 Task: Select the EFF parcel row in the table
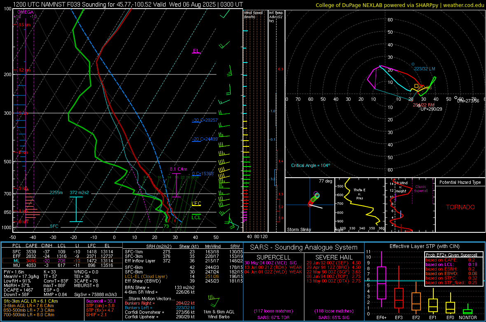(x=62, y=256)
